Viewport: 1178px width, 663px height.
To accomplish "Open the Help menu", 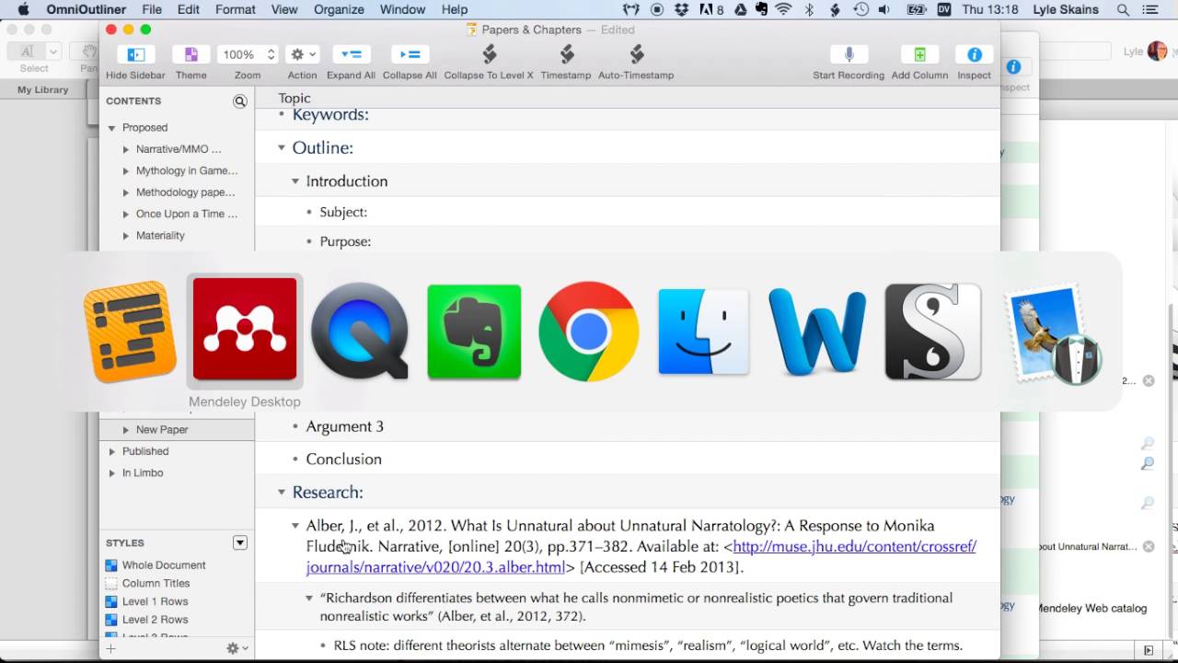I will tap(455, 9).
